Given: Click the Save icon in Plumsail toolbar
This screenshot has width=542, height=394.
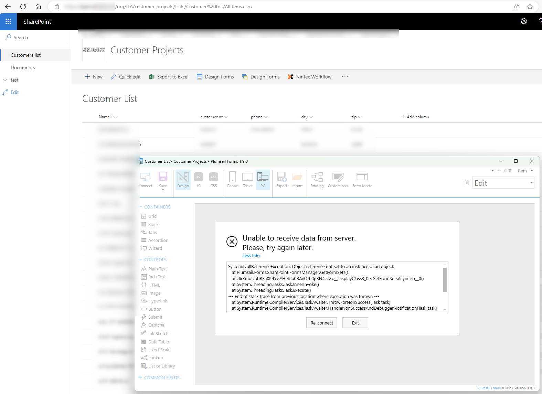Looking at the screenshot, I should pyautogui.click(x=163, y=178).
